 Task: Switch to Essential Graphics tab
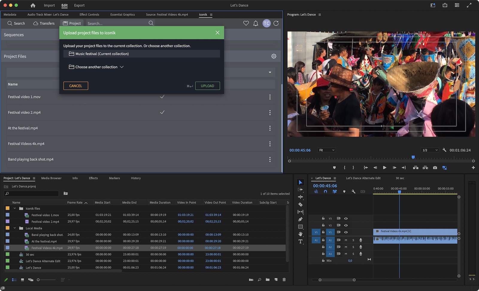click(x=122, y=14)
